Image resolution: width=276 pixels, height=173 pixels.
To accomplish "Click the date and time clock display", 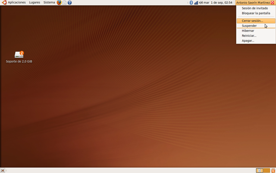I will click(x=218, y=3).
